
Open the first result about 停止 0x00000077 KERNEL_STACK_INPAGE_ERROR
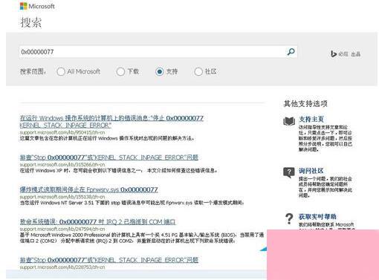(x=111, y=122)
